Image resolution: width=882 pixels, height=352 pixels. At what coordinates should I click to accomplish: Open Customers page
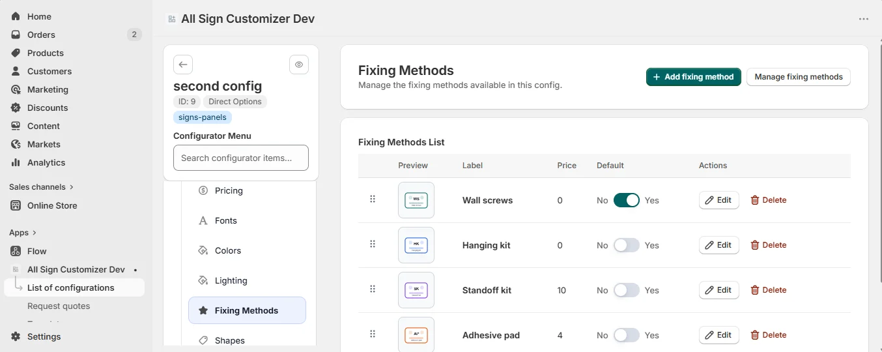pyautogui.click(x=49, y=71)
